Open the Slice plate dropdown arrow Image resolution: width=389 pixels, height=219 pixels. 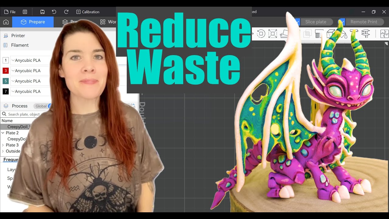pos(297,22)
